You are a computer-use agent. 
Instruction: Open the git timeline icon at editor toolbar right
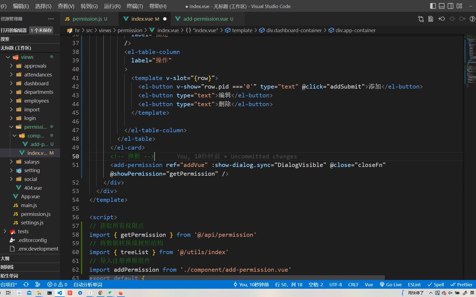[x=472, y=19]
